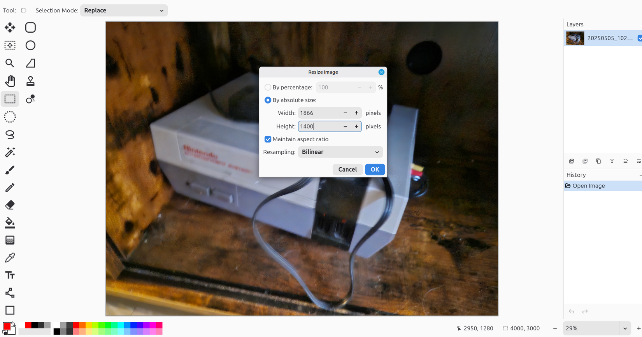Select the Move Selected tool

coord(10,27)
